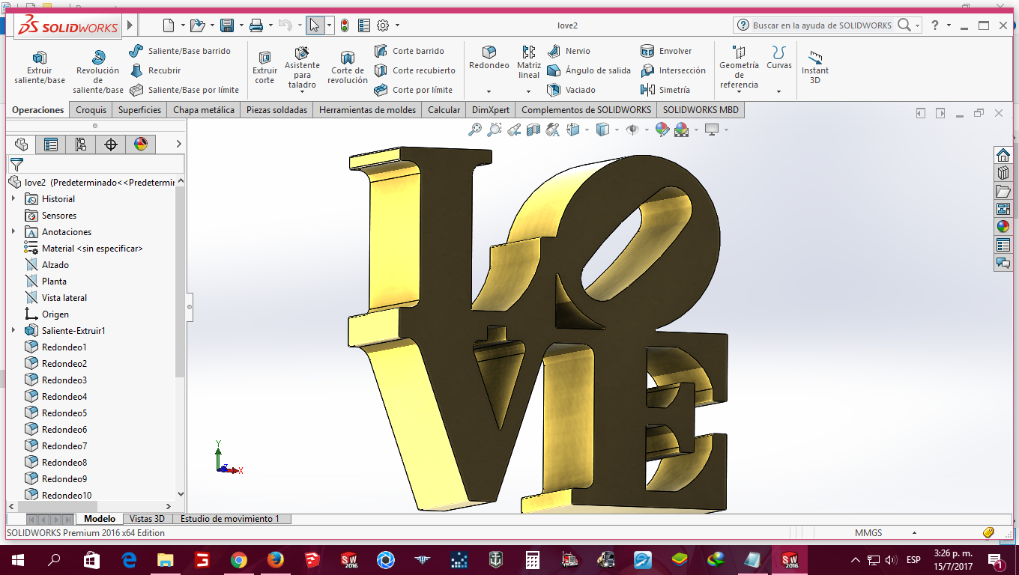
Task: Open the Curvas dropdown arrow
Action: 778,91
